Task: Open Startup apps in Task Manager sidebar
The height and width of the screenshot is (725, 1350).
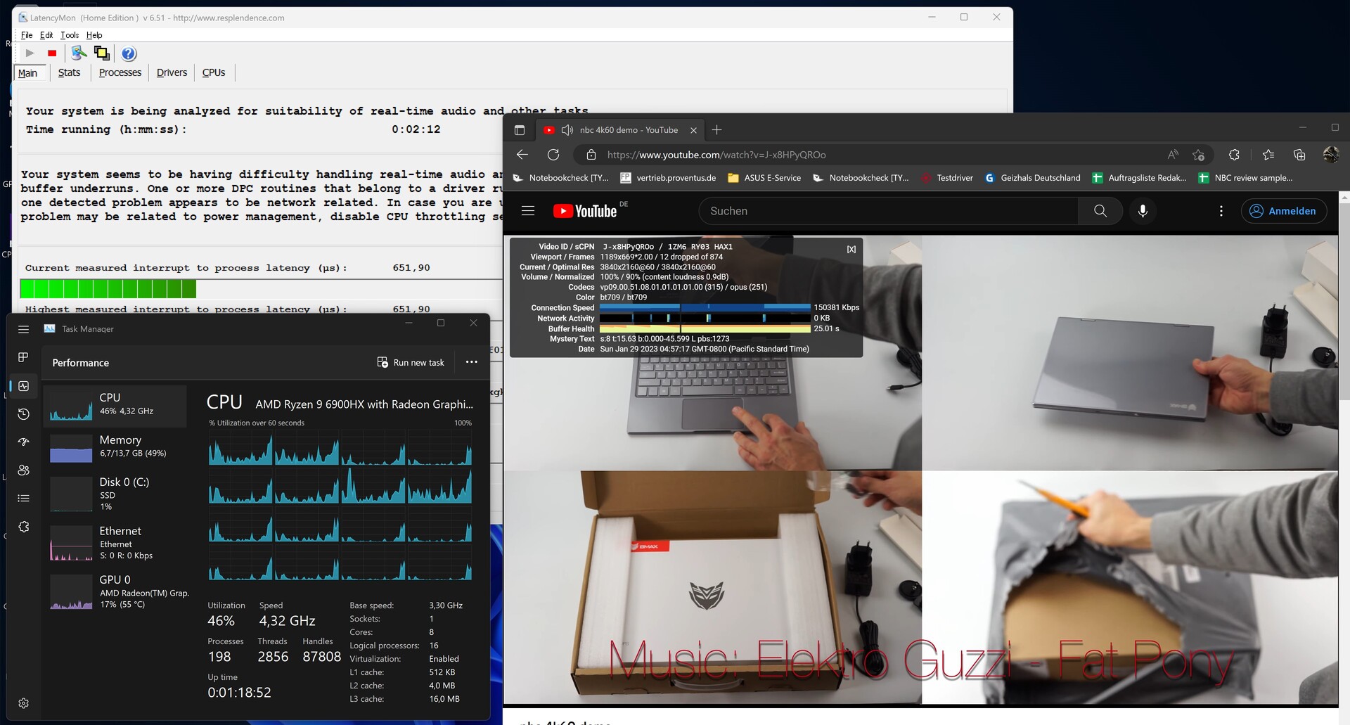Action: tap(23, 442)
